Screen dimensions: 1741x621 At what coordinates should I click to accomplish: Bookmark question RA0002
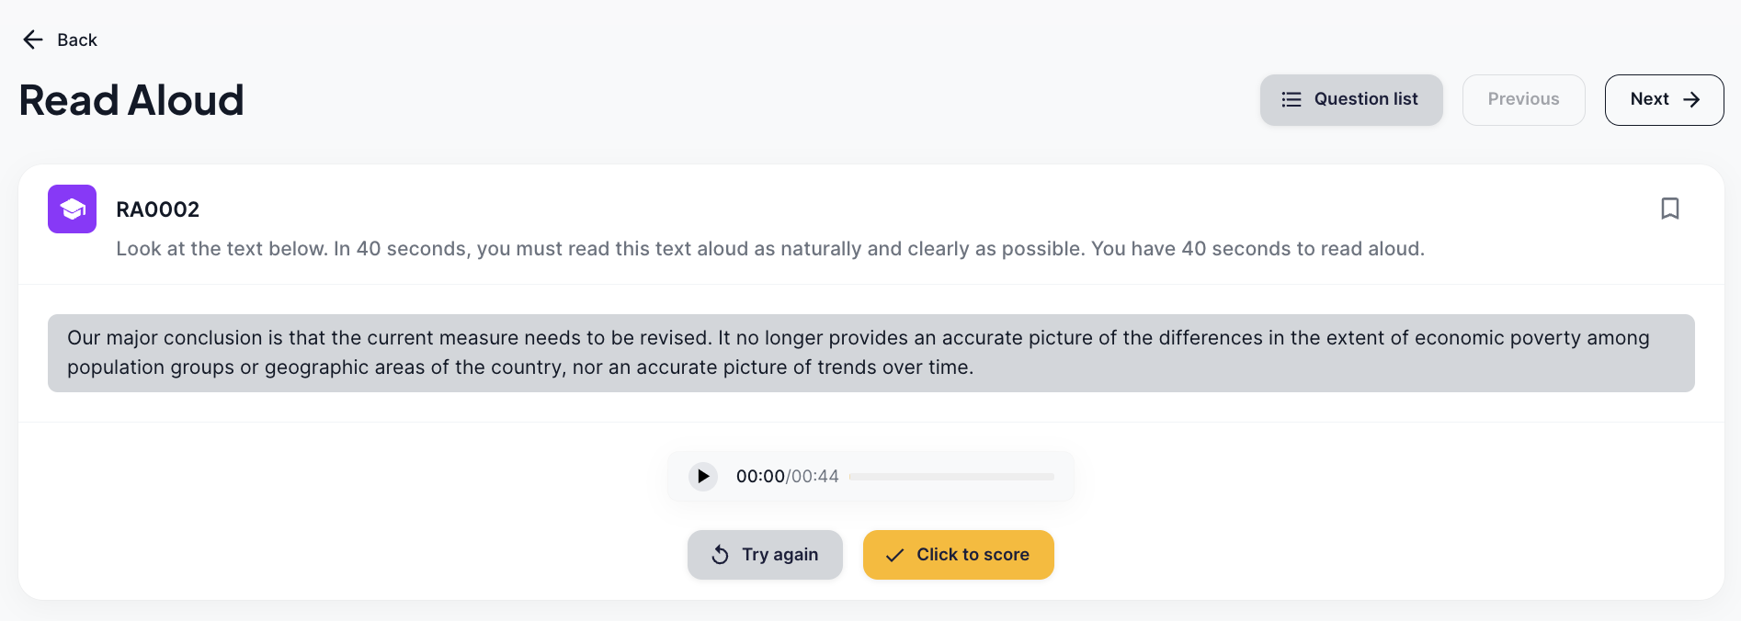tap(1669, 209)
